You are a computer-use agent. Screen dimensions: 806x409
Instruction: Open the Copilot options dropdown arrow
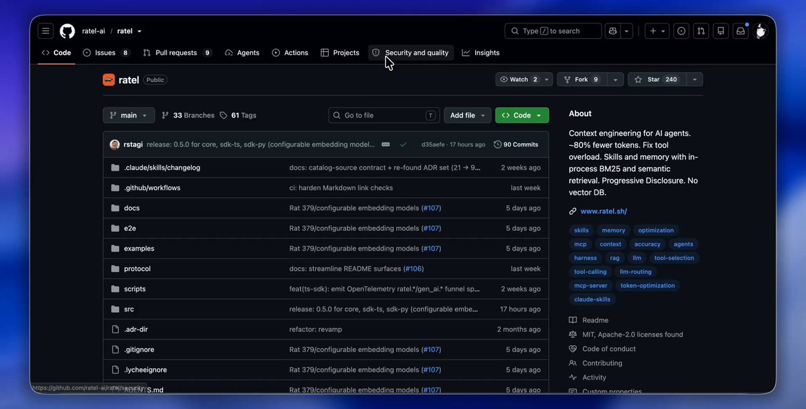point(626,31)
